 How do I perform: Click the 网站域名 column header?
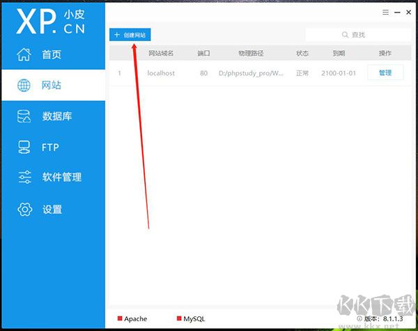161,54
